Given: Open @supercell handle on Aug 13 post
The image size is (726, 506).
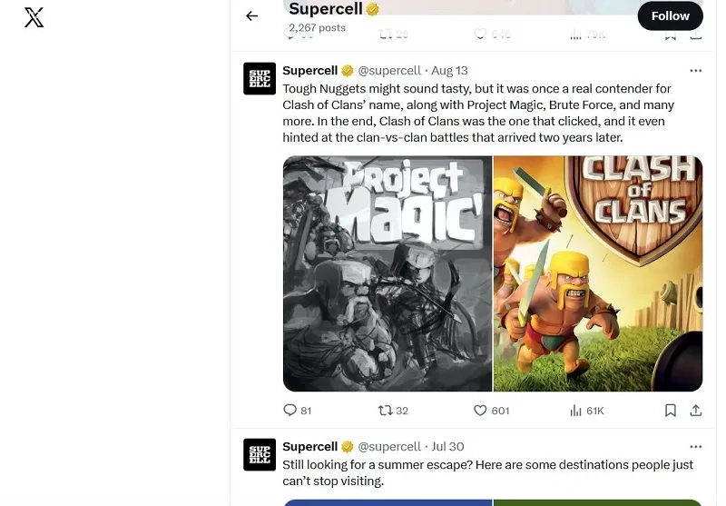Looking at the screenshot, I should [x=389, y=71].
